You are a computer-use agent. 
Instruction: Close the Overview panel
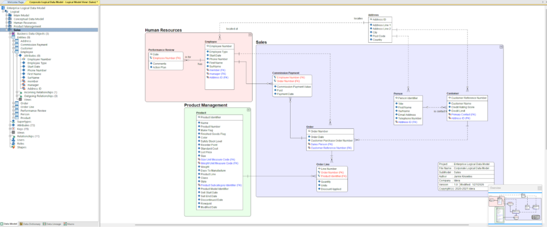540,188
